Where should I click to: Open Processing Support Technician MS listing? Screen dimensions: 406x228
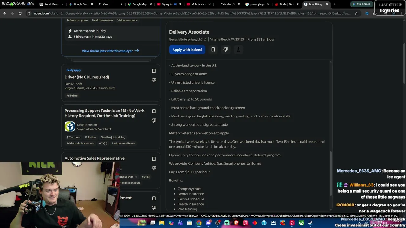point(104,113)
